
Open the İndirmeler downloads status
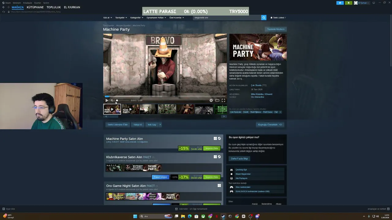tap(191, 209)
